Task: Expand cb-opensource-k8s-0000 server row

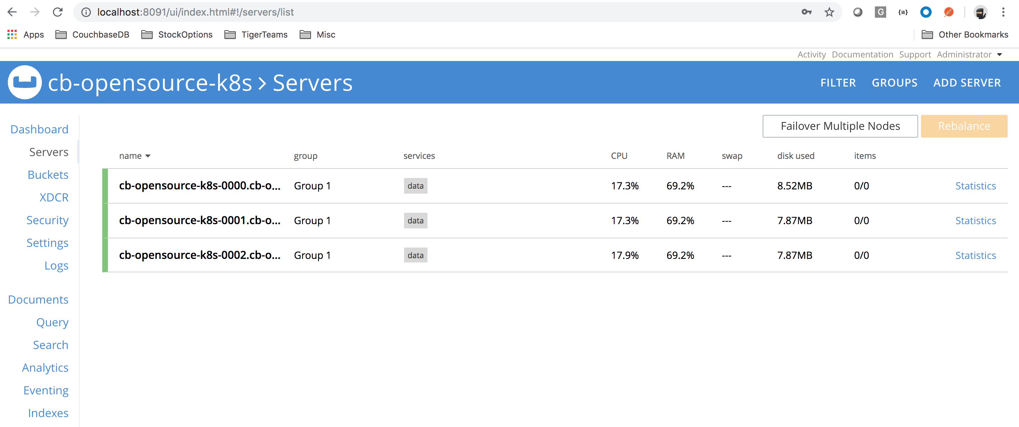Action: point(555,185)
